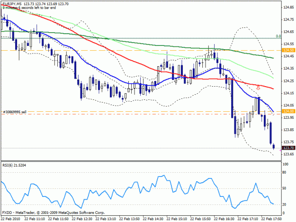Click the 124.15 price scale label
The image size is (296, 222).
288,93
